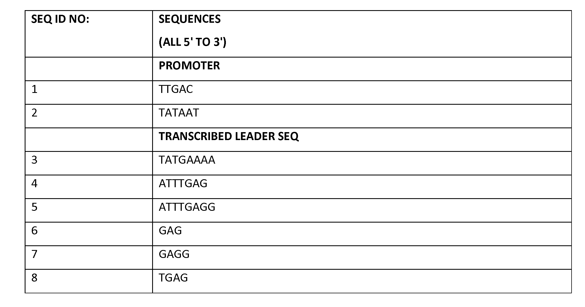Click the SEQ ID NO: header cell
The image size is (585, 307).
(x=60, y=19)
